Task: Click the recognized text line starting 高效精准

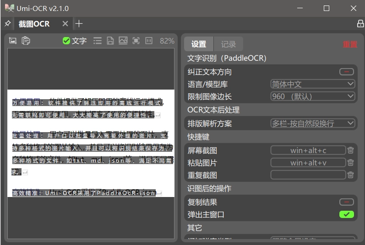Action: click(84, 193)
